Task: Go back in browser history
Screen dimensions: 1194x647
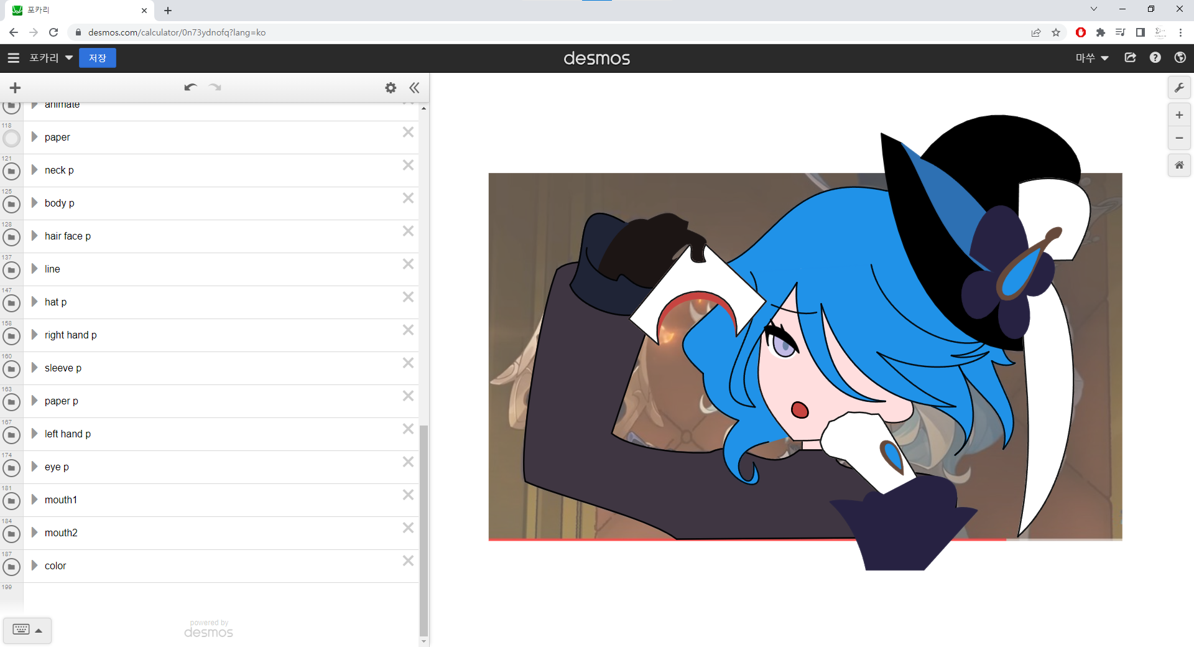Action: [14, 32]
